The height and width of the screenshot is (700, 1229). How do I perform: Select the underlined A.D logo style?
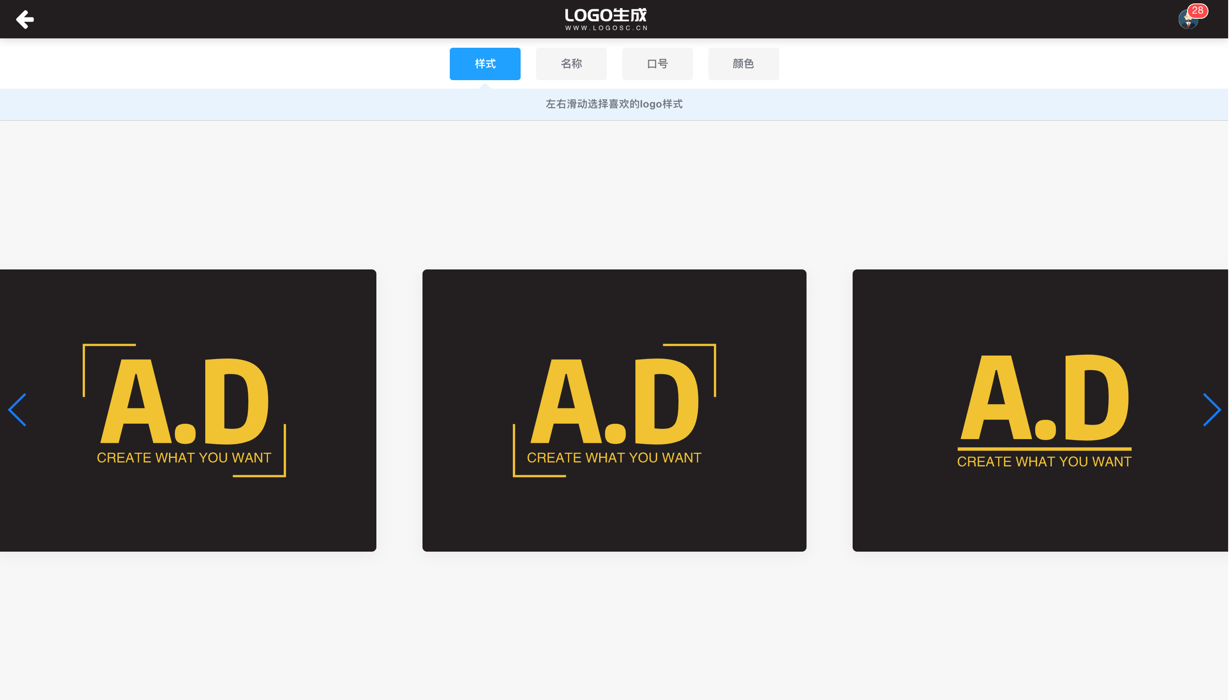[x=1040, y=410]
